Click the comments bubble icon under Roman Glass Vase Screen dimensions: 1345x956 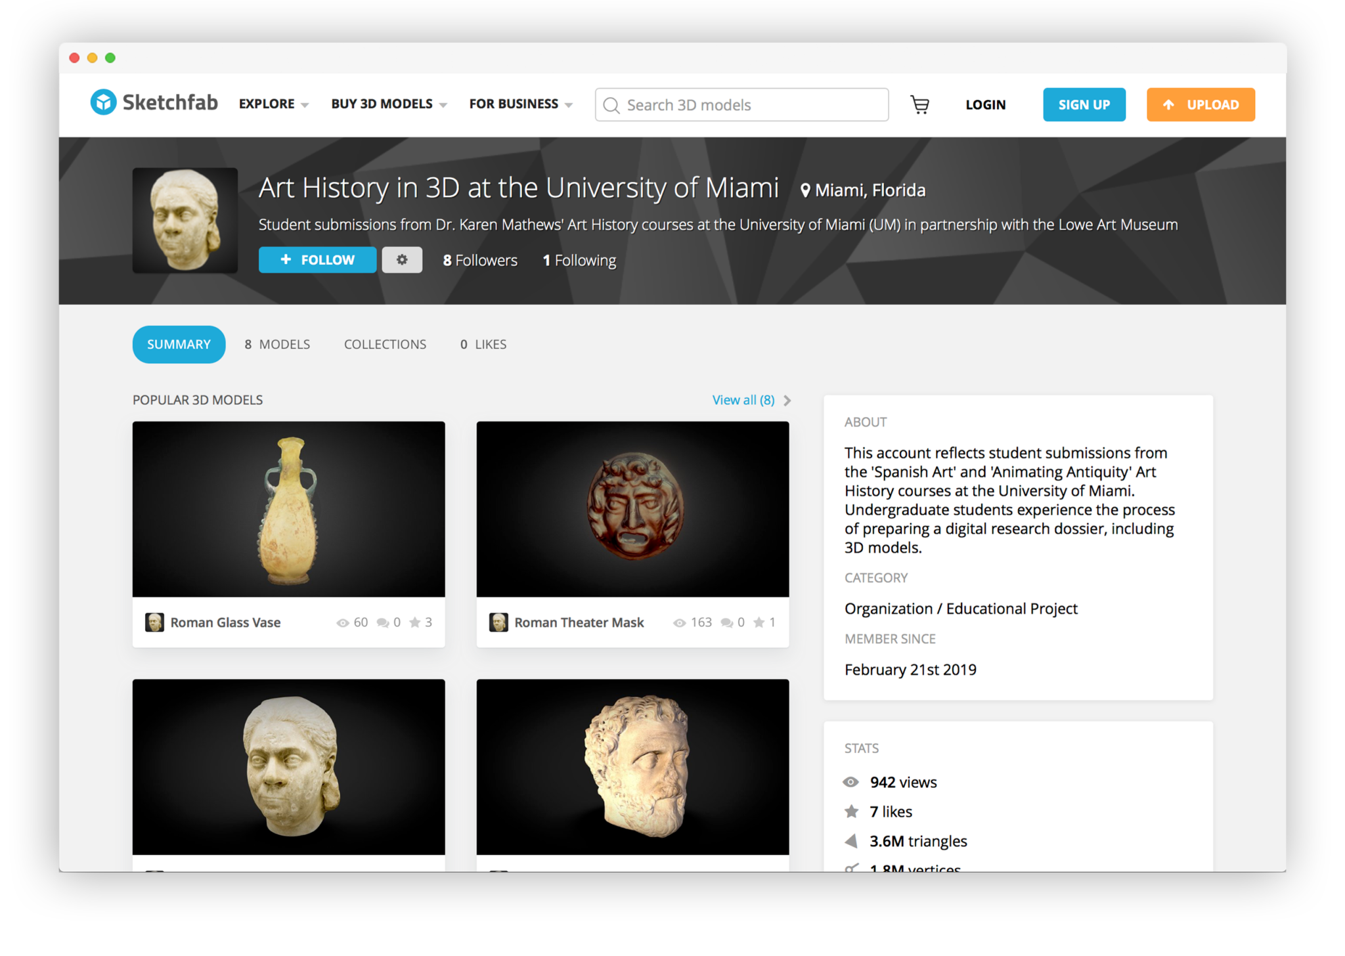(383, 622)
